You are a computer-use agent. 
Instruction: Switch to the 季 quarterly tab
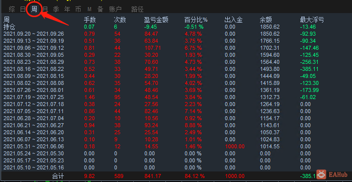56,9
